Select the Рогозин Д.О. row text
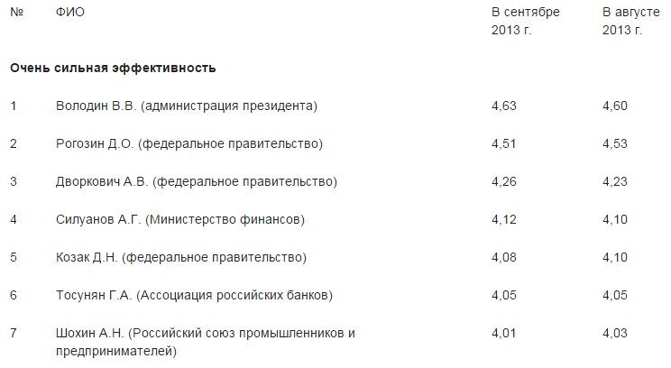The height and width of the screenshot is (368, 671). [189, 143]
